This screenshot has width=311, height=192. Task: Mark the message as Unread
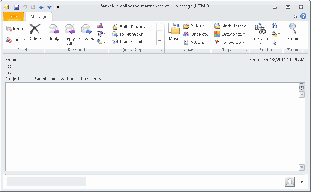coord(230,26)
